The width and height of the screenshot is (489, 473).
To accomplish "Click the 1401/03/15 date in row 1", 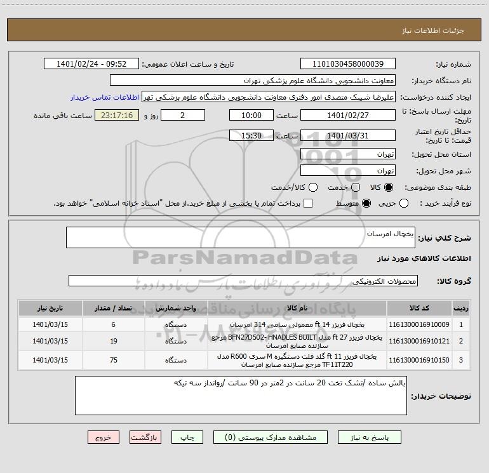I will 50,324.
